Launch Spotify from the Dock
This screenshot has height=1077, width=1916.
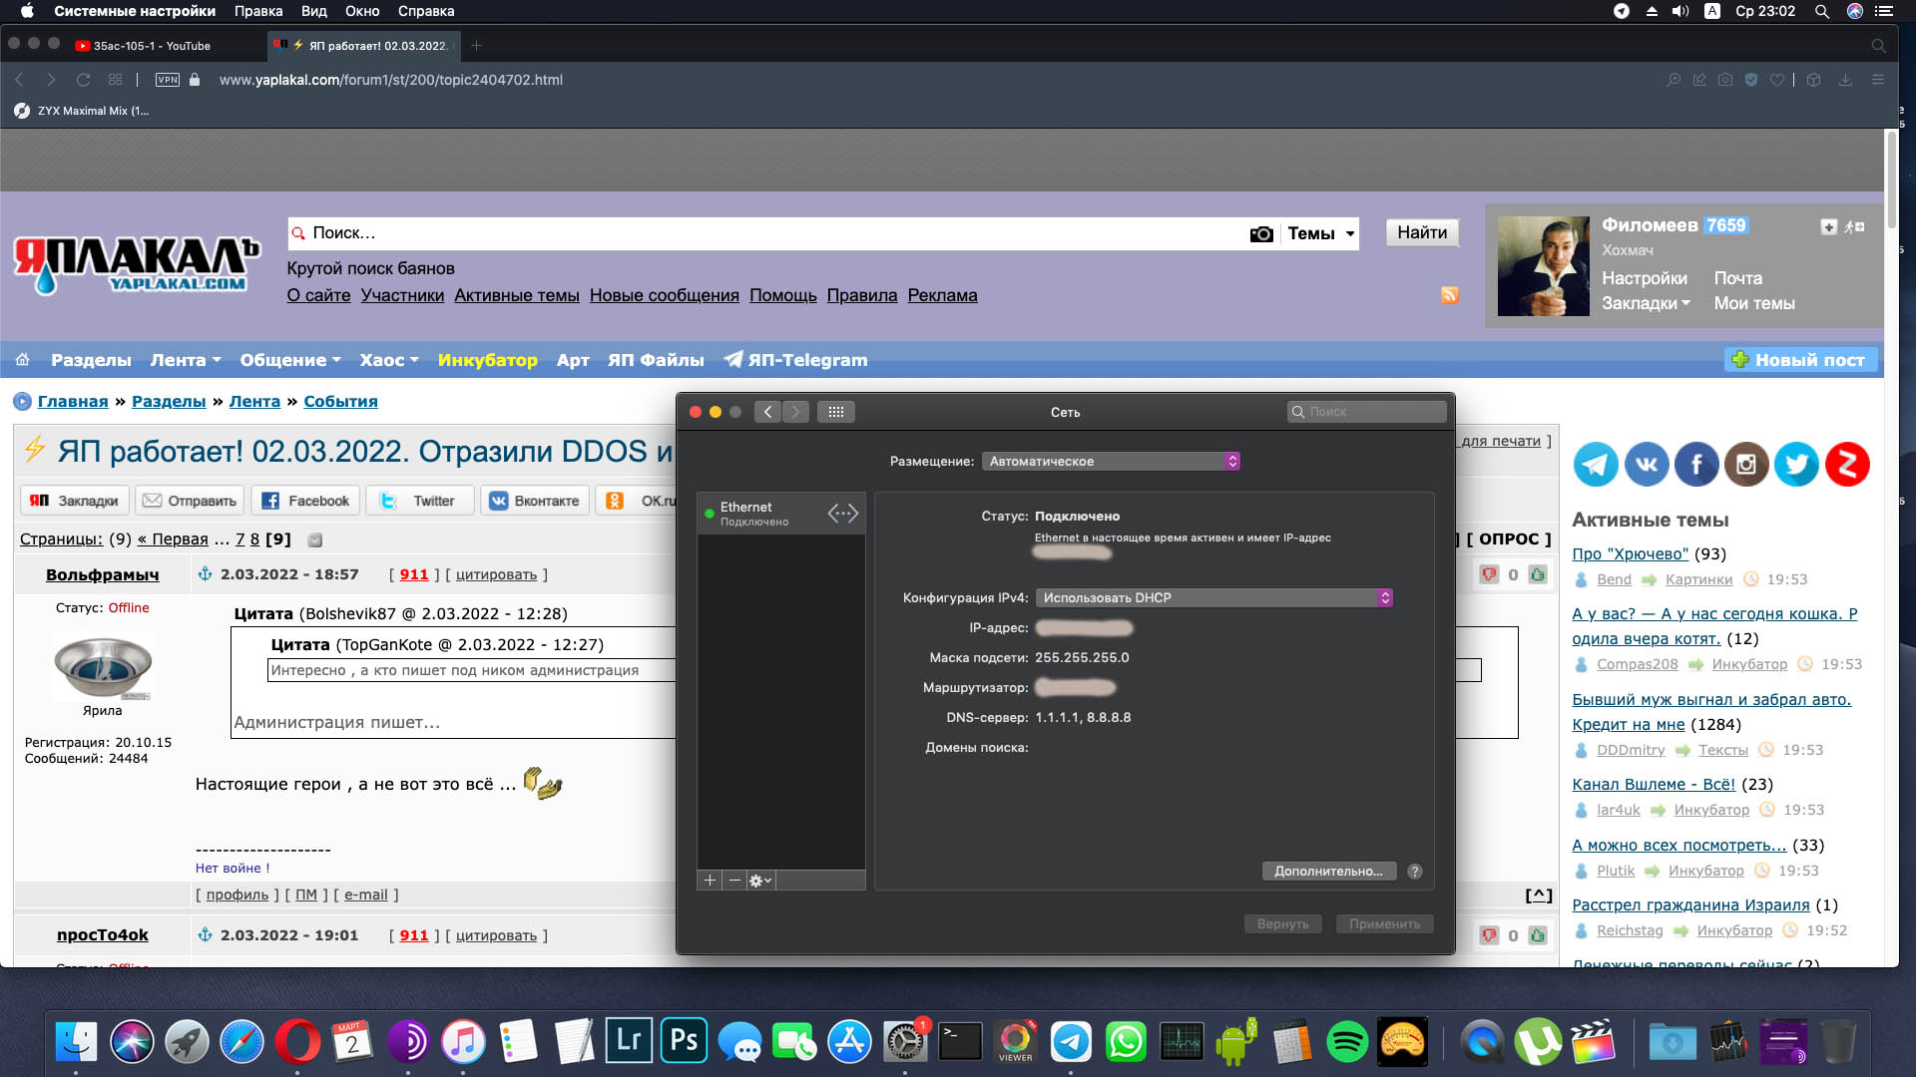tap(1347, 1042)
